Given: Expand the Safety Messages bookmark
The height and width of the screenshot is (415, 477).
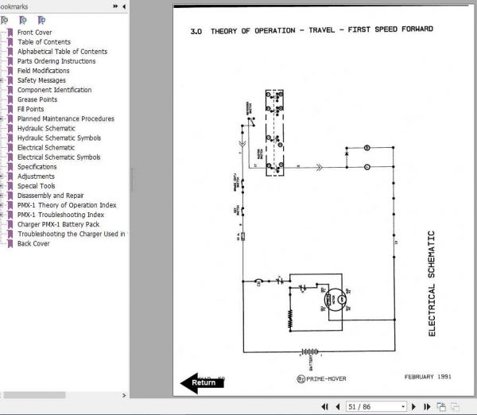Looking at the screenshot, I should [2, 80].
